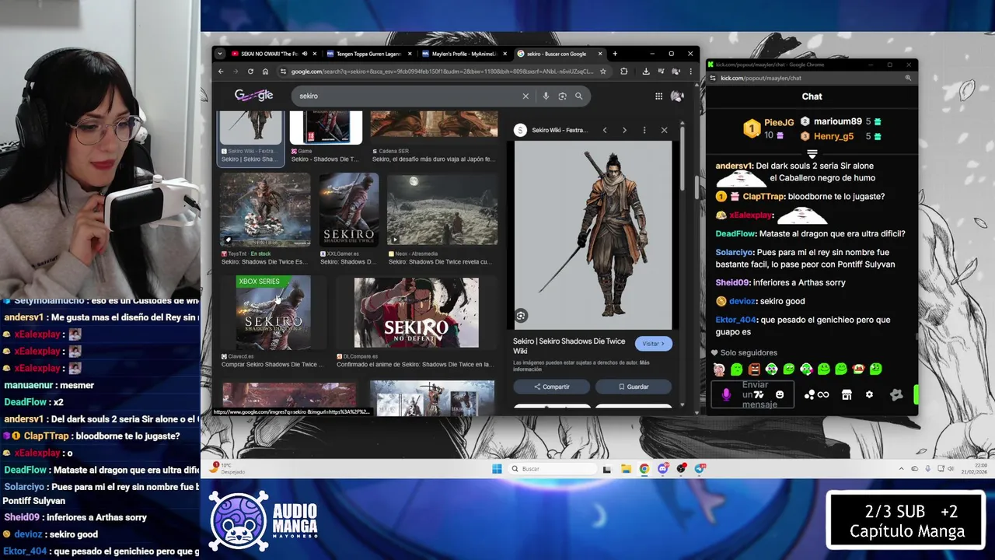The height and width of the screenshot is (560, 995).
Task: Open the Sekiro No Defeat anime thumbnail
Action: click(416, 313)
